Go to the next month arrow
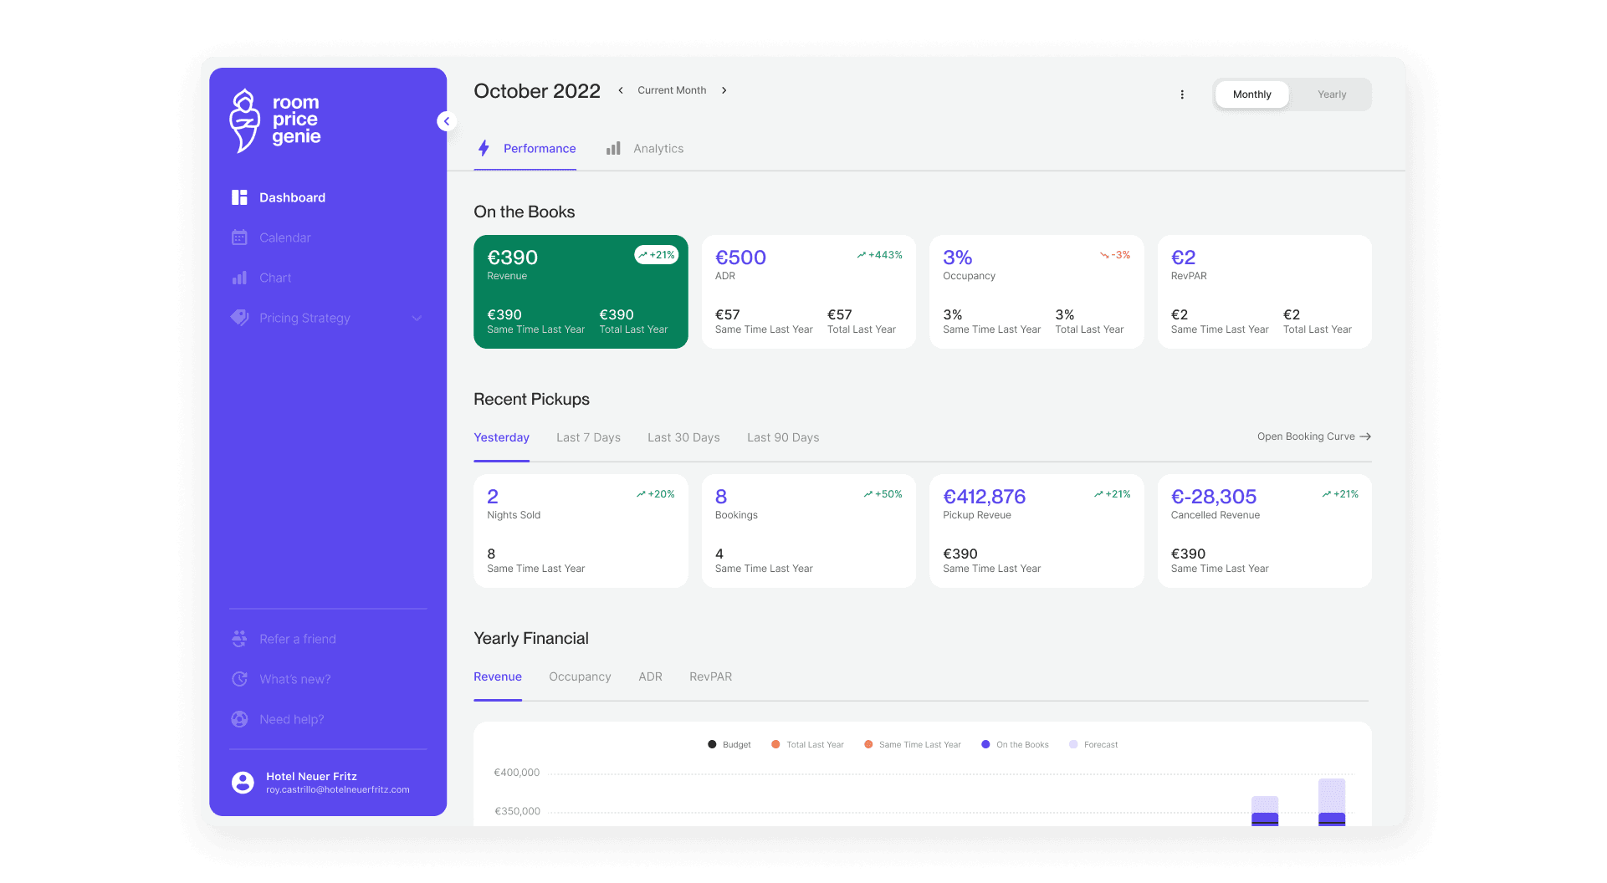The width and height of the screenshot is (1607, 883). pyautogui.click(x=724, y=90)
